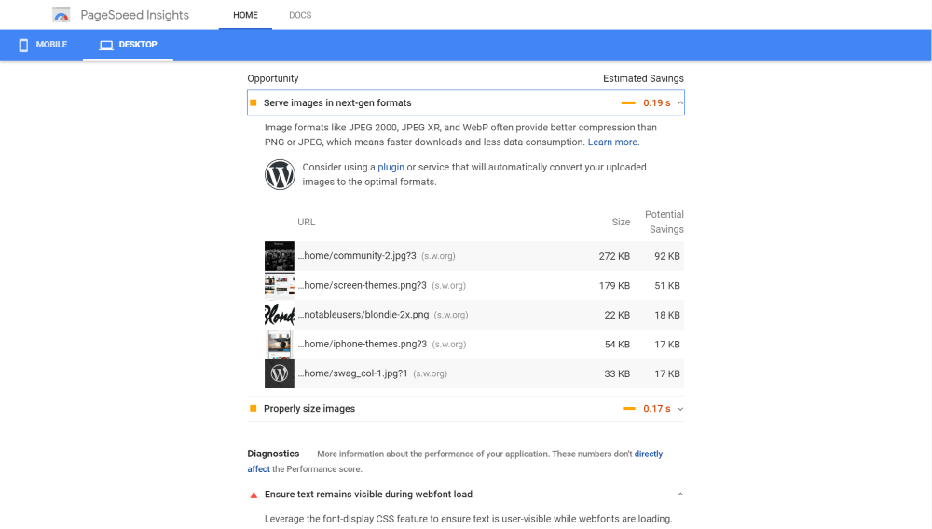Collapse the Ensure text remains visible audit
The width and height of the screenshot is (932, 529).
(680, 494)
